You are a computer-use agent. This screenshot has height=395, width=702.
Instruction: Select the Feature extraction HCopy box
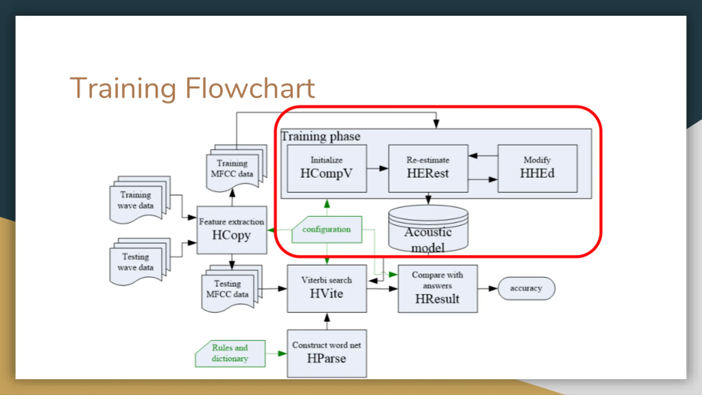232,230
